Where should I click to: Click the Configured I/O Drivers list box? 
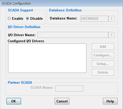[47, 58]
